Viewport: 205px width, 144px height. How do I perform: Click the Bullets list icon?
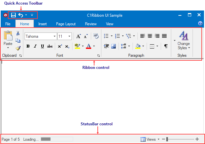coord(106,36)
